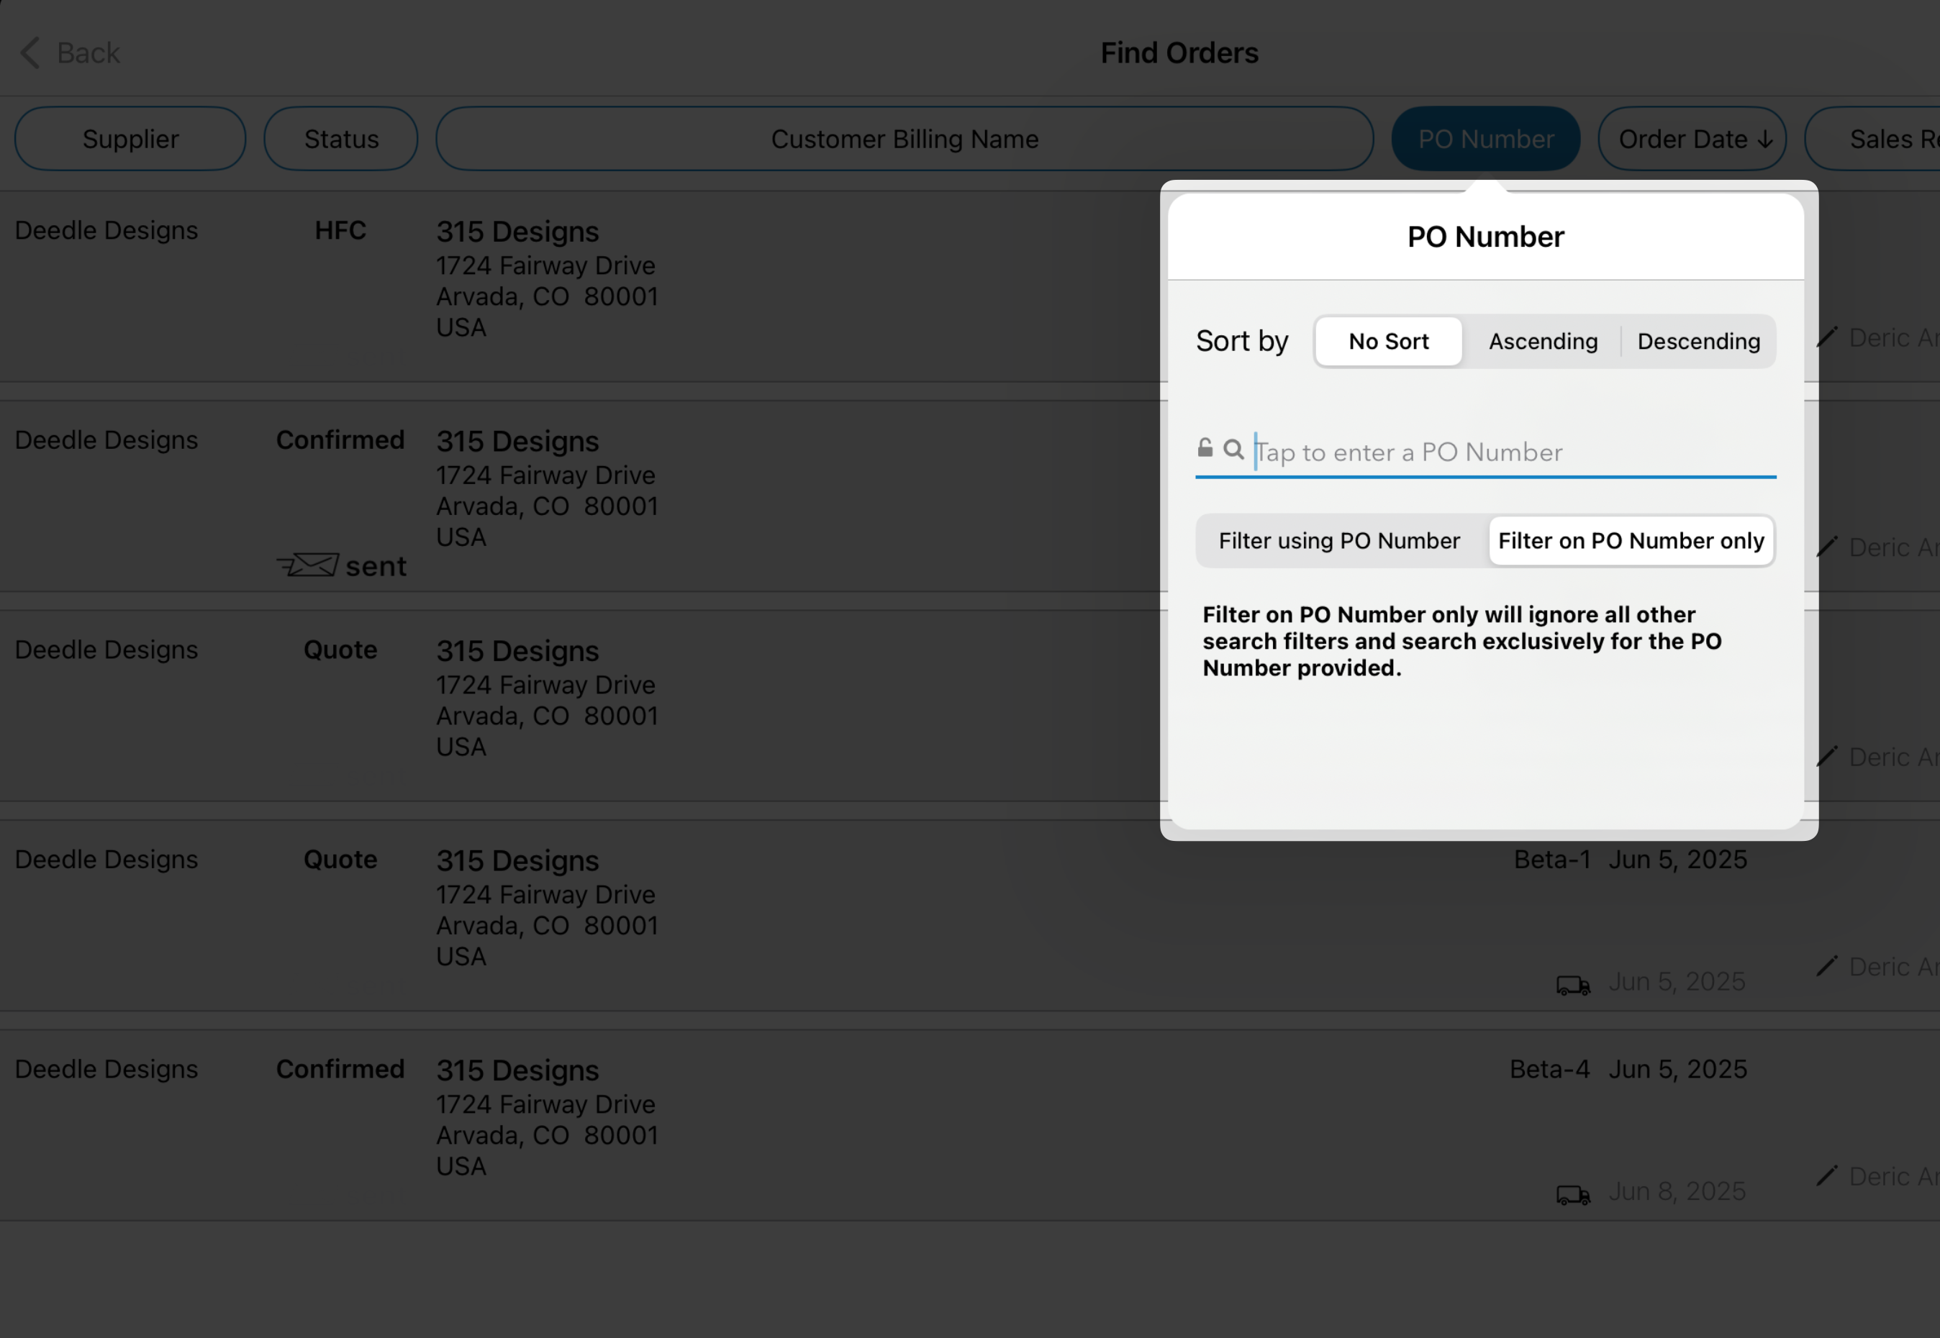This screenshot has width=1940, height=1338.
Task: Tap the sent label on Confirmed order
Action: pyautogui.click(x=376, y=567)
